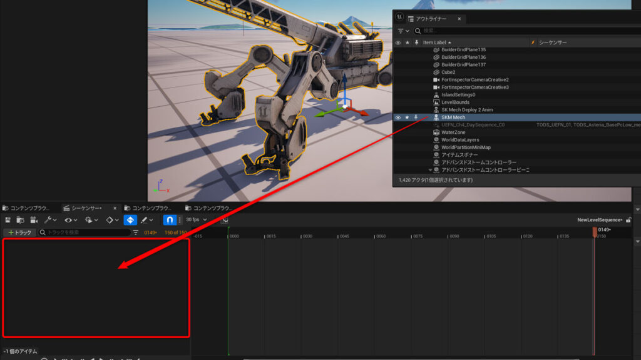This screenshot has width=641, height=360.
Task: Select FortInspectorCameraCreative2 row
Action: coord(516,80)
